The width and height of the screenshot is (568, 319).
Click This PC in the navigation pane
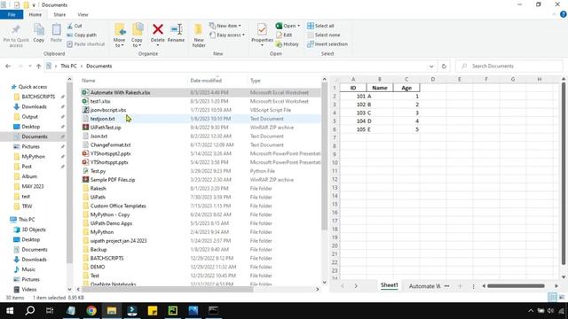[x=27, y=219]
